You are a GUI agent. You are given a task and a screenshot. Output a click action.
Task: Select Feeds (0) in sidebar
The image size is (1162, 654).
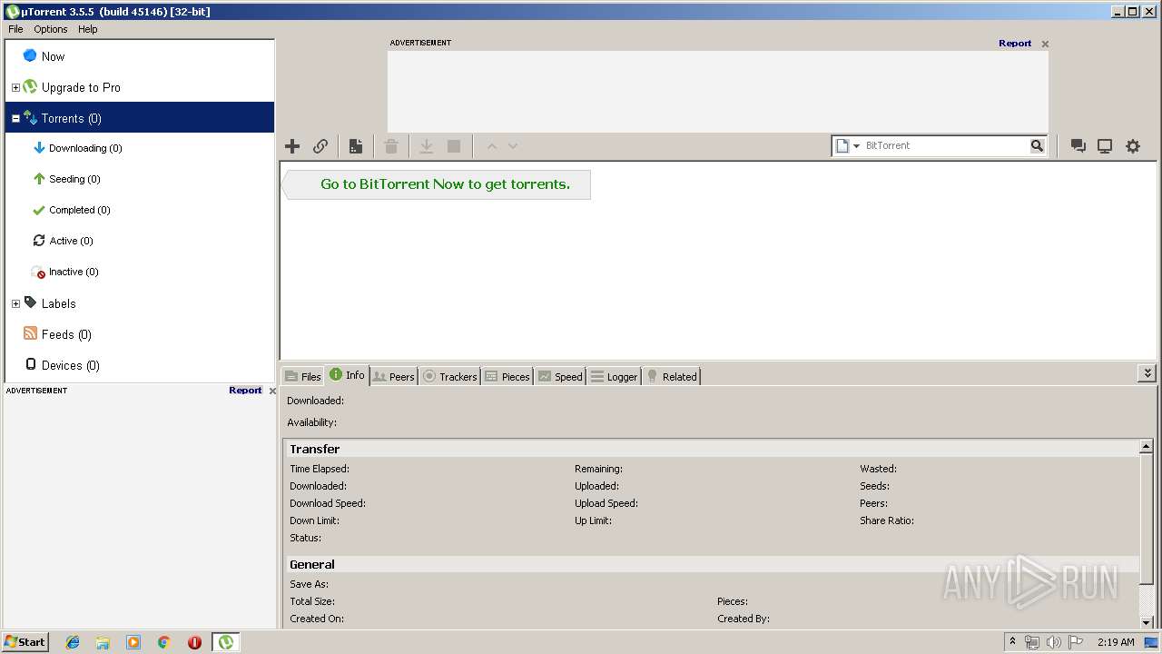(66, 334)
